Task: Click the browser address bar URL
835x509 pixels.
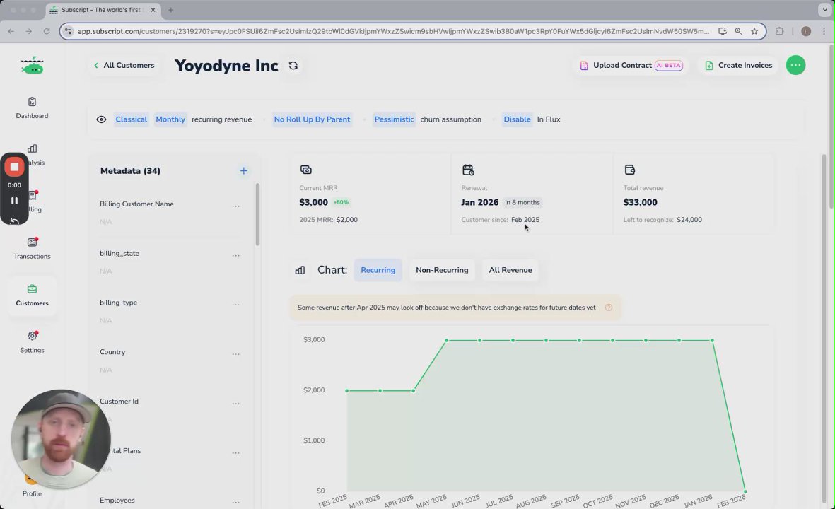Action: pos(393,31)
